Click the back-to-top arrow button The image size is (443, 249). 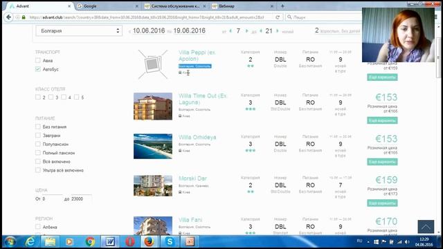[426, 226]
